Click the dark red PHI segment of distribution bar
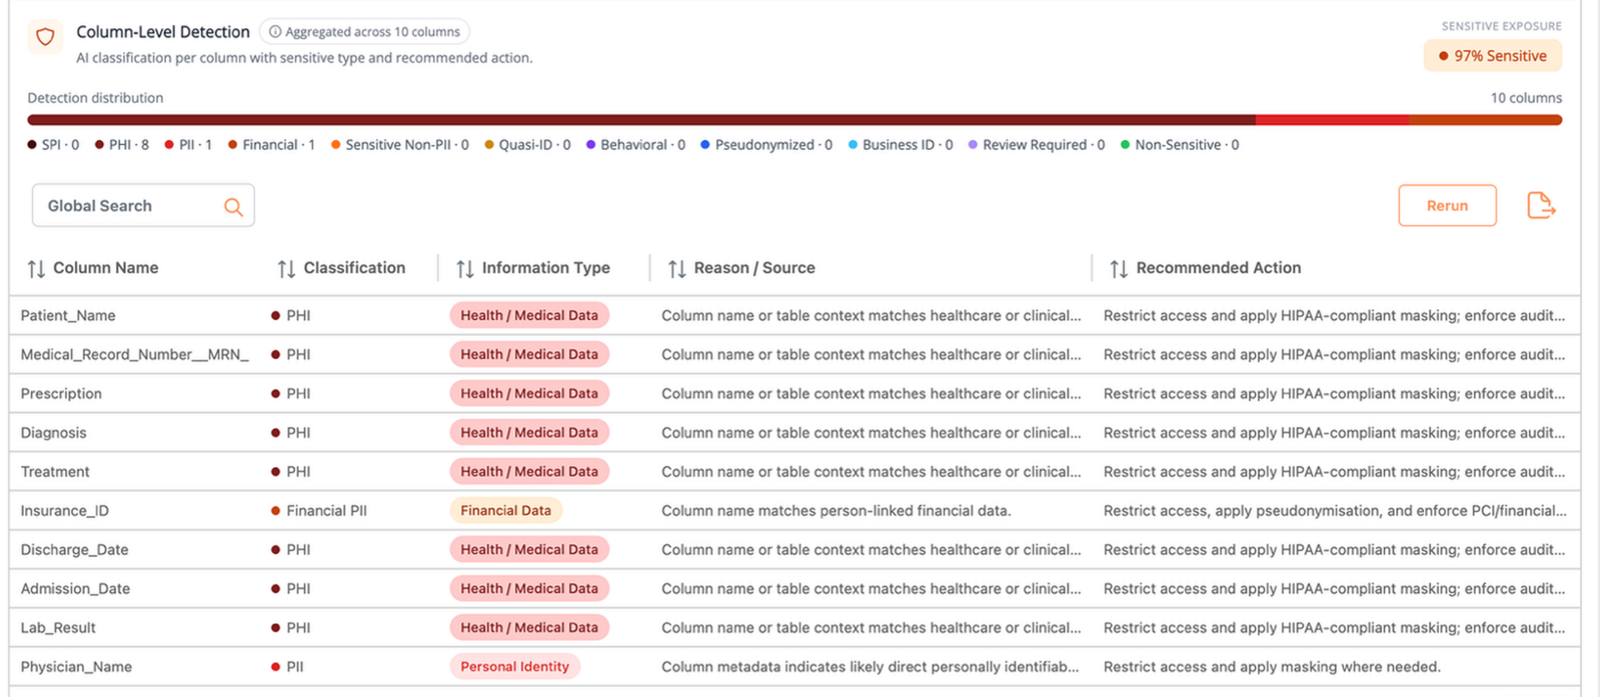Image resolution: width=1600 pixels, height=697 pixels. 642,120
